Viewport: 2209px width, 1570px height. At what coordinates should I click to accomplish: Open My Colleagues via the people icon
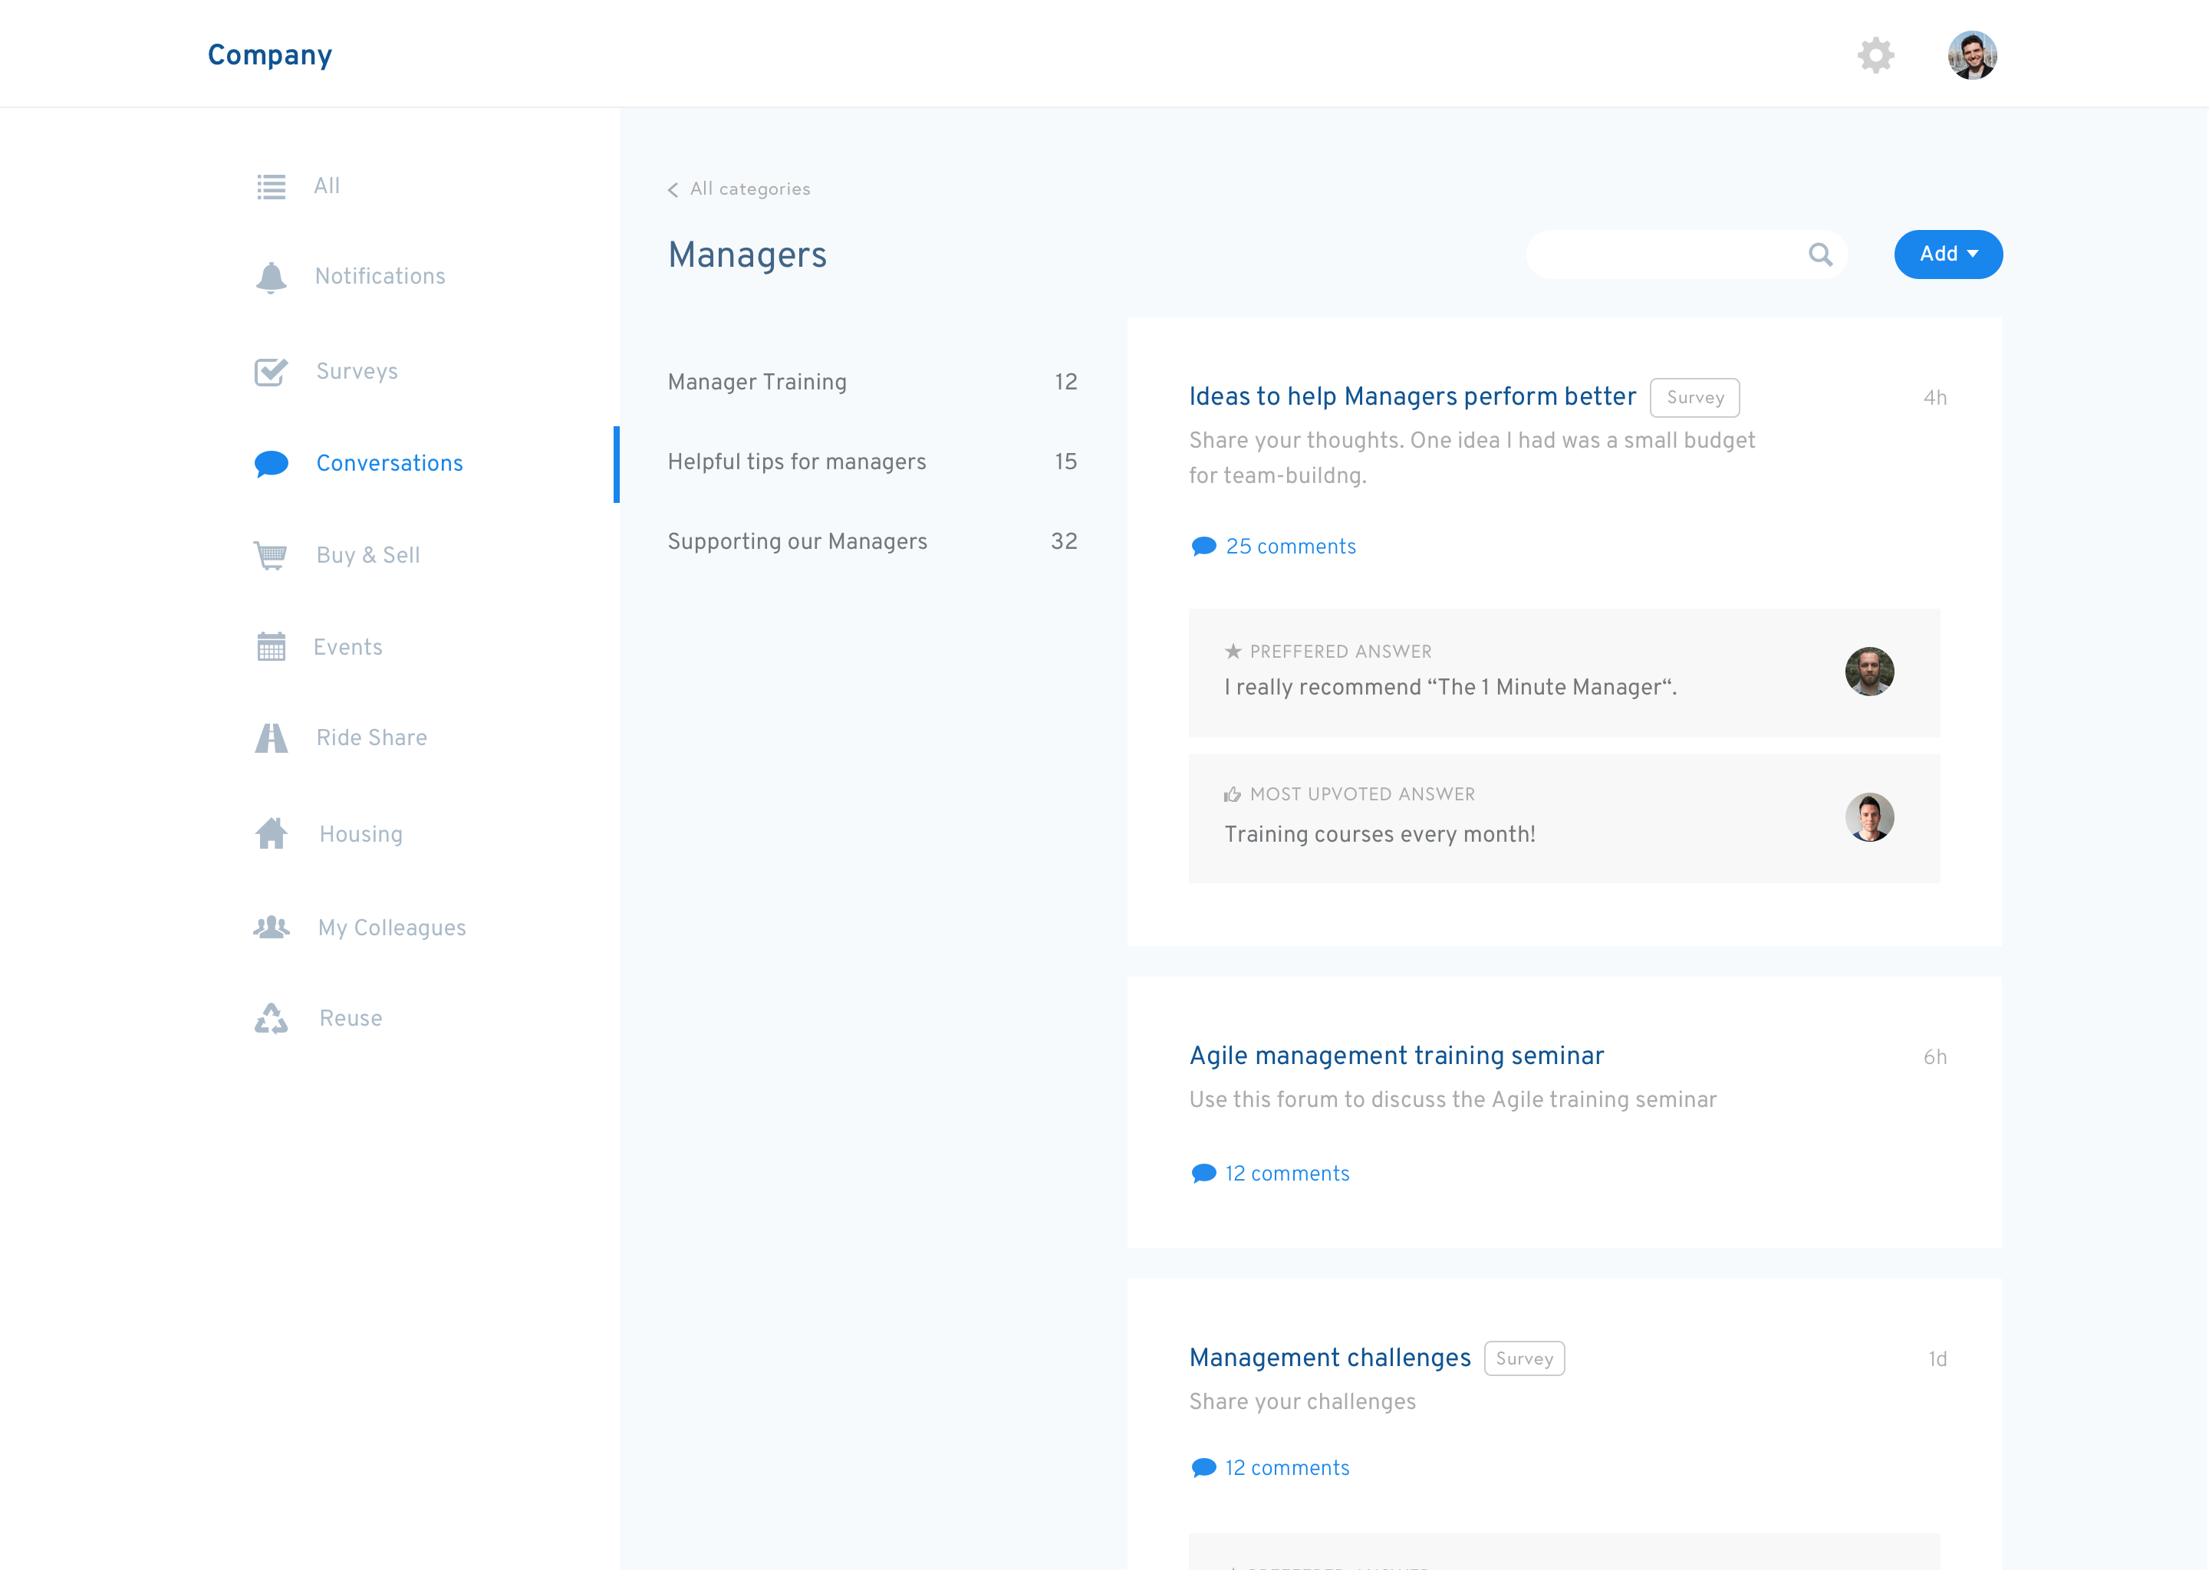tap(271, 927)
